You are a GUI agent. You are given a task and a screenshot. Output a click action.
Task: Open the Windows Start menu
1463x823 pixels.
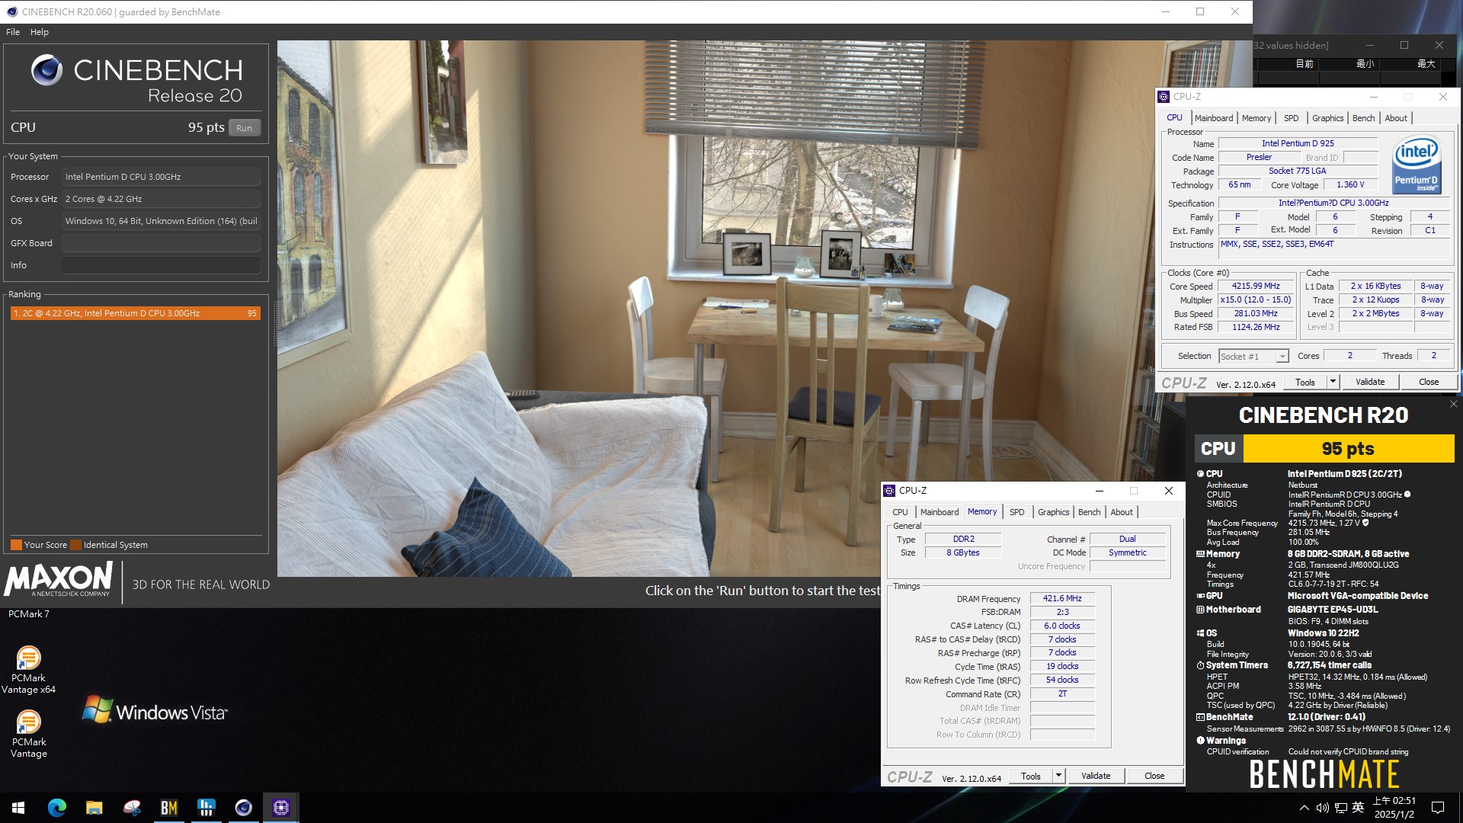(18, 808)
